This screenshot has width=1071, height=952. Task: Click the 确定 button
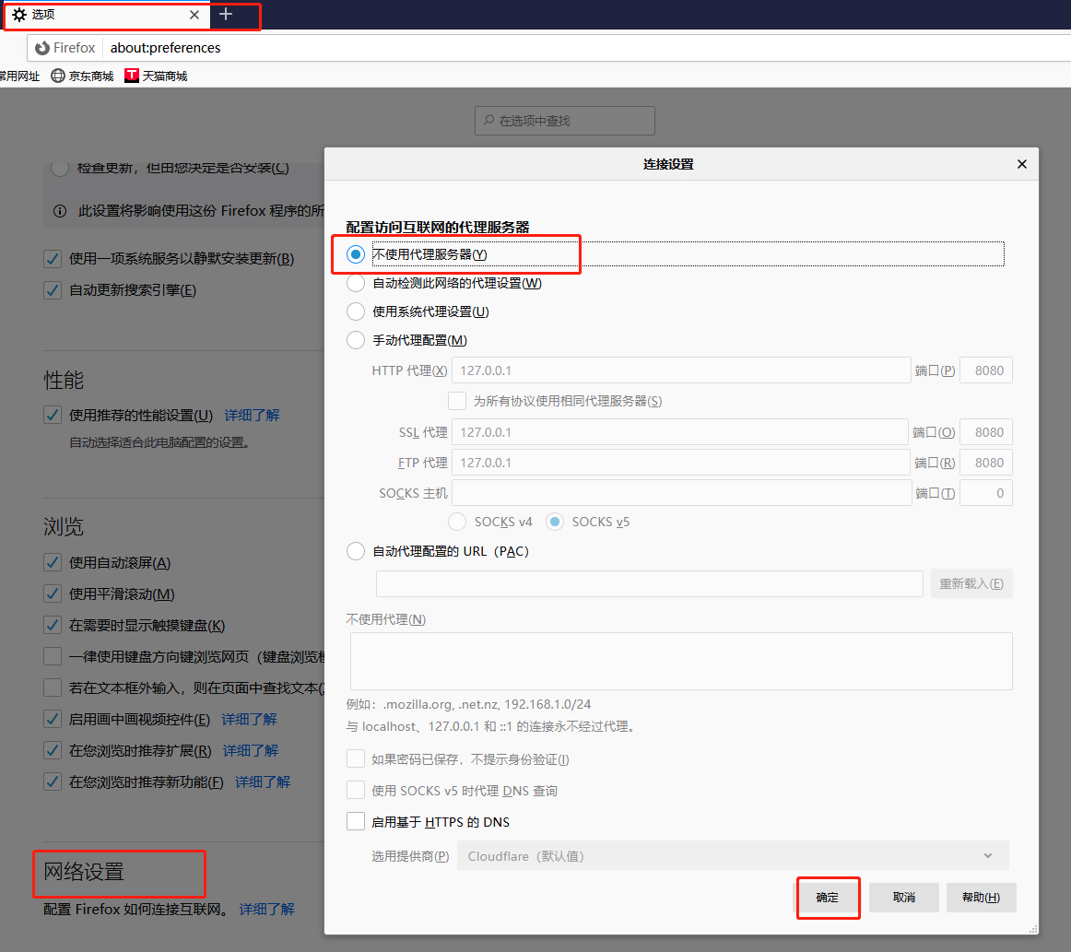coord(827,898)
